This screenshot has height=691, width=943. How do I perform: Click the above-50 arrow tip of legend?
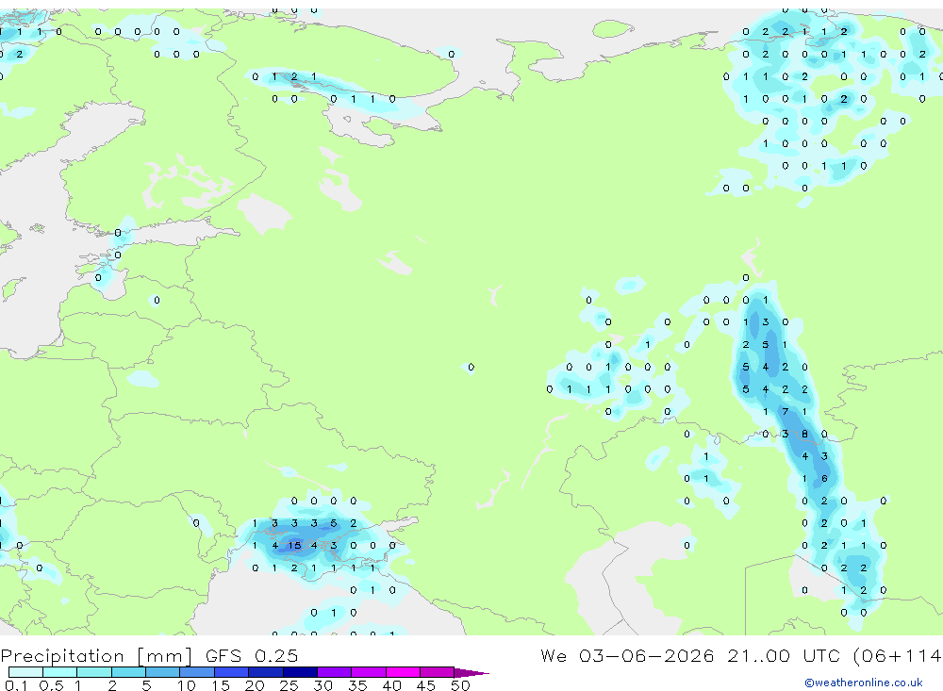coord(471,672)
